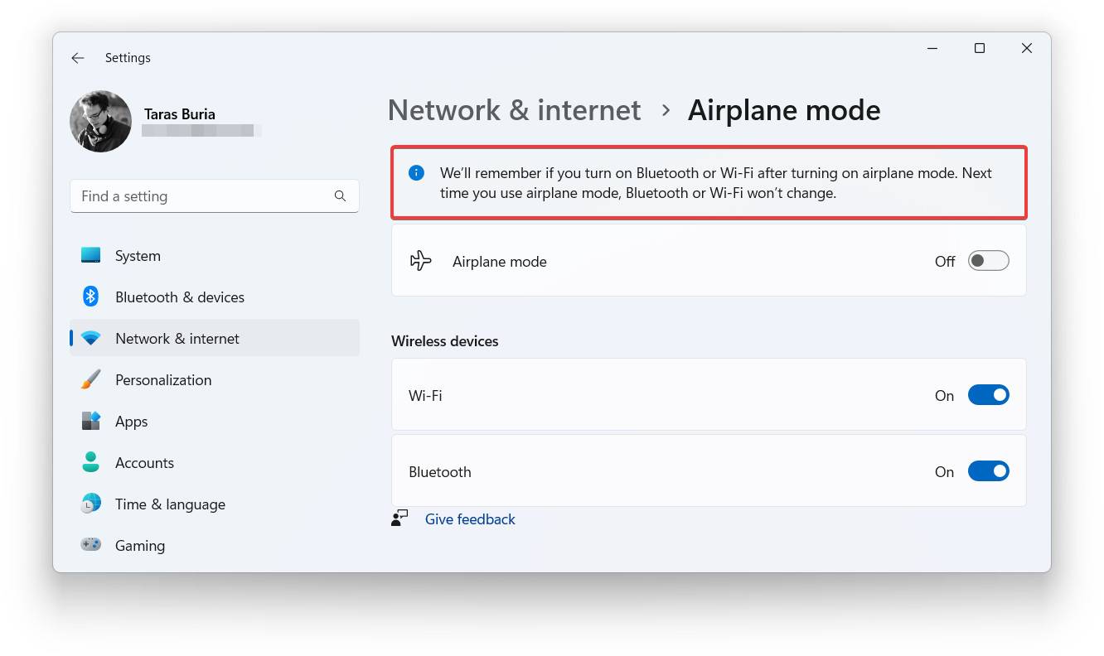Image resolution: width=1104 pixels, height=656 pixels.
Task: Select the Personalization brush icon
Action: [90, 379]
